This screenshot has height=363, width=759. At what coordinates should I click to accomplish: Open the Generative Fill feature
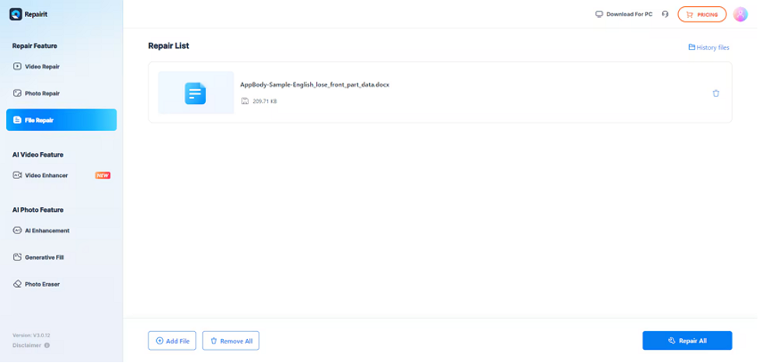(44, 257)
